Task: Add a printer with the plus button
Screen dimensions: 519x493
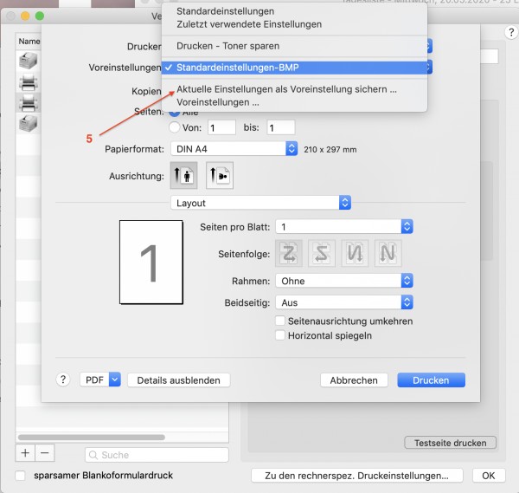Action: click(x=25, y=453)
